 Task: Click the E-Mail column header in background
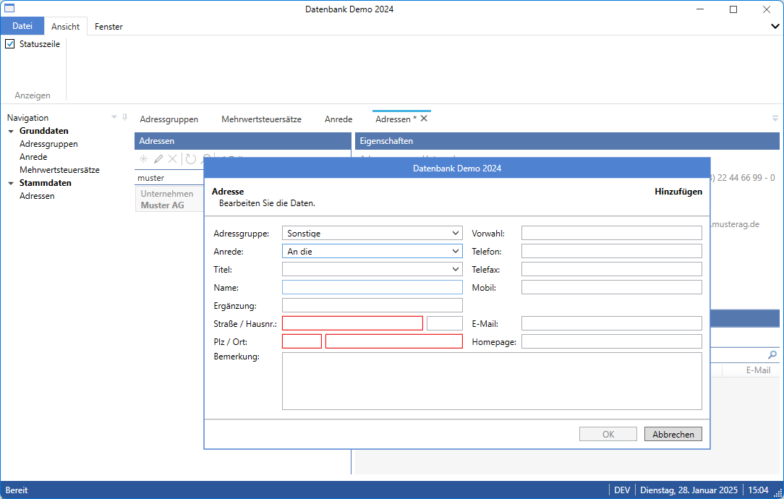pyautogui.click(x=758, y=370)
